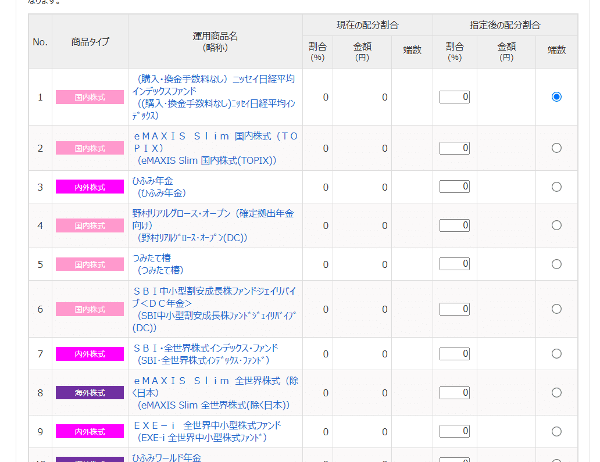Click 割合 input for eMAXIS Slim 全世界株式(除く日本)
The image size is (600, 462).
(455, 393)
